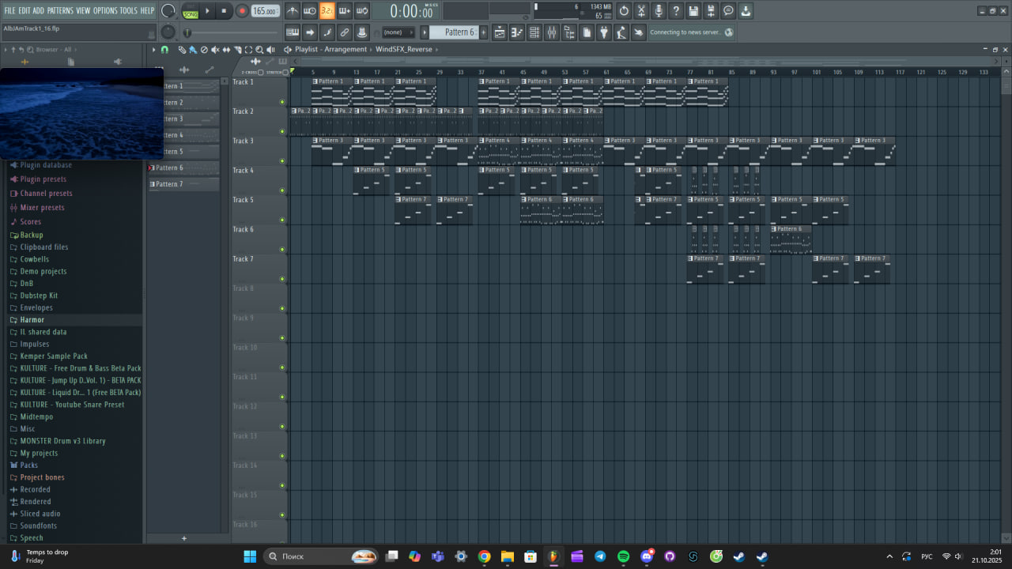Open the playlist view button
The height and width of the screenshot is (569, 1012).
coord(500,32)
